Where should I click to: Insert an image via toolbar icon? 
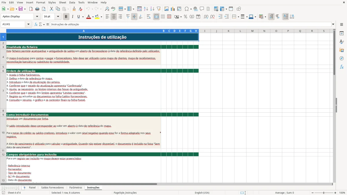[167, 9]
